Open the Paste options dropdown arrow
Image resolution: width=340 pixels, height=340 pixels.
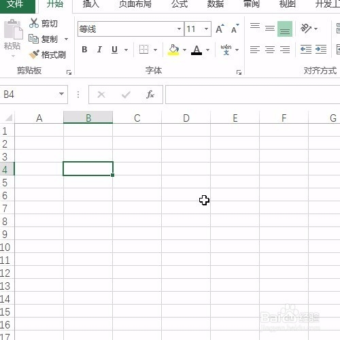click(13, 56)
